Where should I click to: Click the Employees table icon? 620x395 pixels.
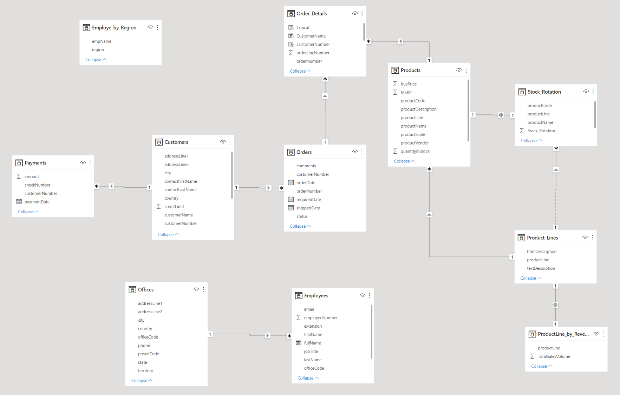coord(299,295)
